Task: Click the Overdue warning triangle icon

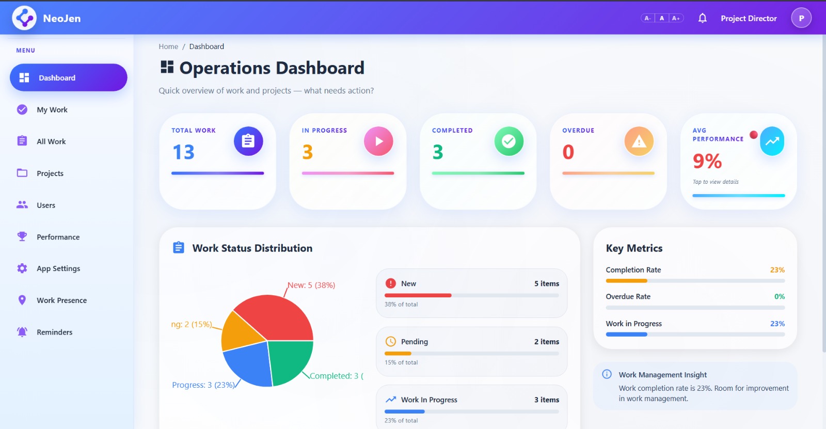Action: tap(639, 141)
